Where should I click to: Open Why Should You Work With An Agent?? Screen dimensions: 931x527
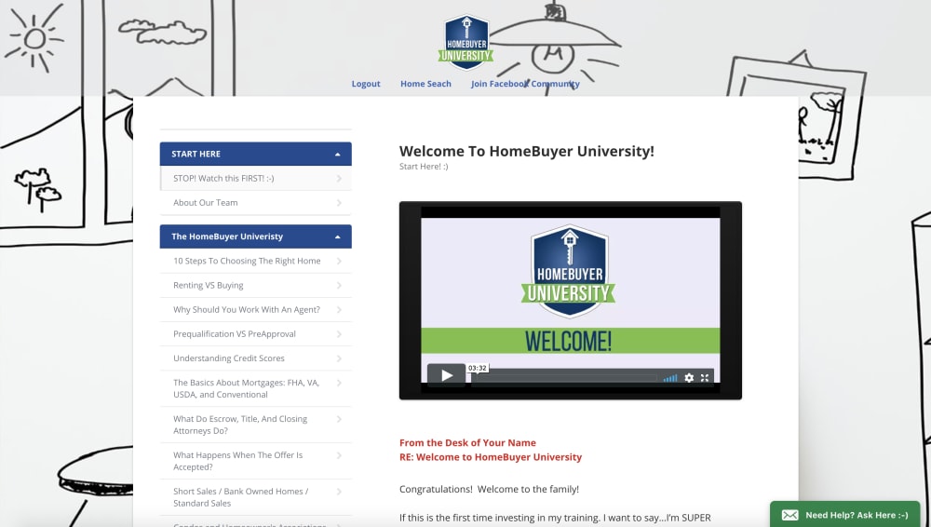[x=255, y=309]
